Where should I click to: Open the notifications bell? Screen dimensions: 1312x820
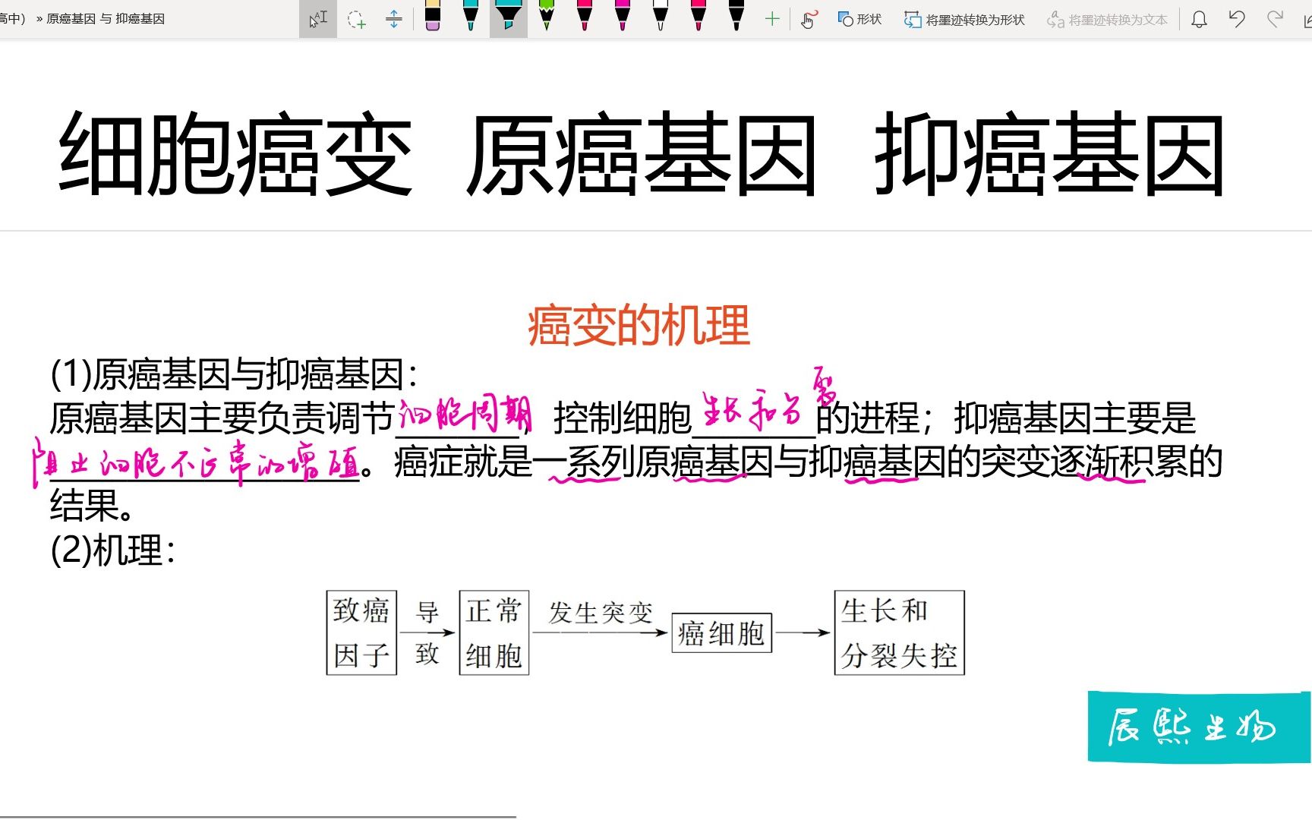1198,19
